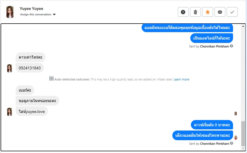
Task: Click the phone number message 0924131843
Action: [x=30, y=68]
